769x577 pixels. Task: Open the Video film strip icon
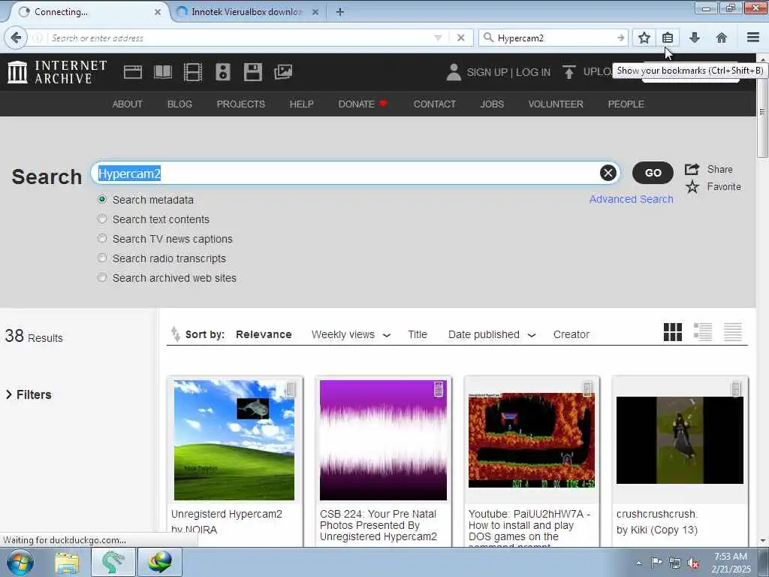click(193, 72)
